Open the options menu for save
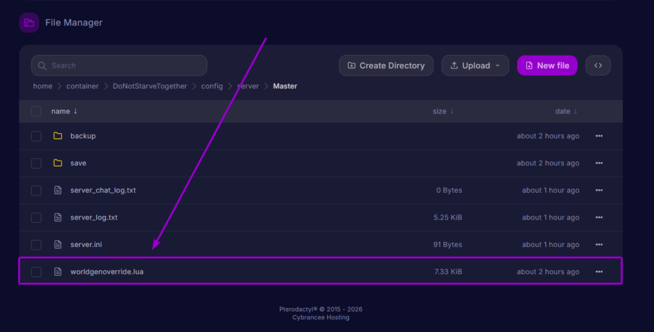Image resolution: width=654 pixels, height=332 pixels. [599, 163]
